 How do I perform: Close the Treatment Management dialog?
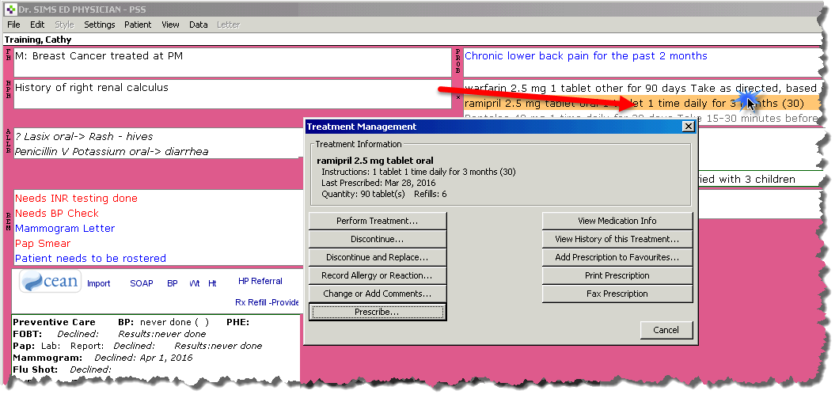coord(688,127)
